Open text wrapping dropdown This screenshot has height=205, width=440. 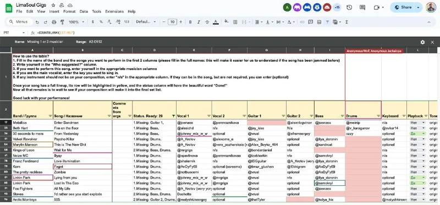(x=280, y=22)
